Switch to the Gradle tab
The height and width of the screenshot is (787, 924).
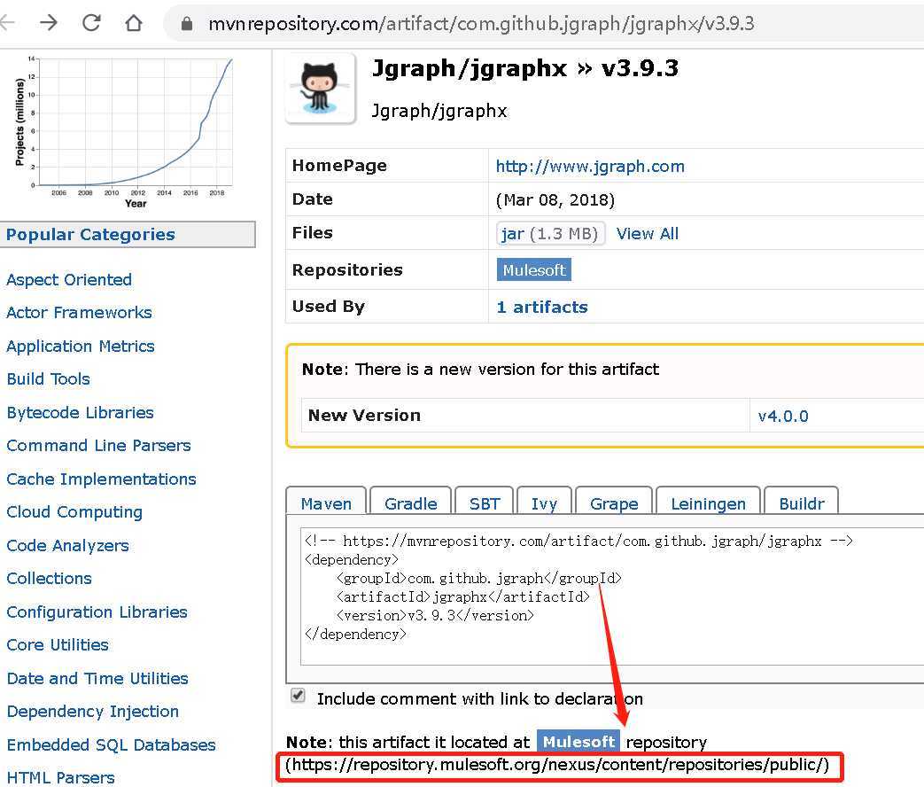[411, 503]
